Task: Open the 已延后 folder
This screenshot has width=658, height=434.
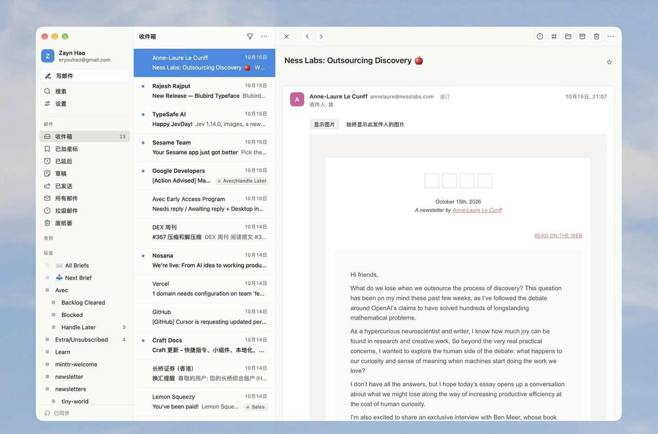Action: click(x=85, y=161)
